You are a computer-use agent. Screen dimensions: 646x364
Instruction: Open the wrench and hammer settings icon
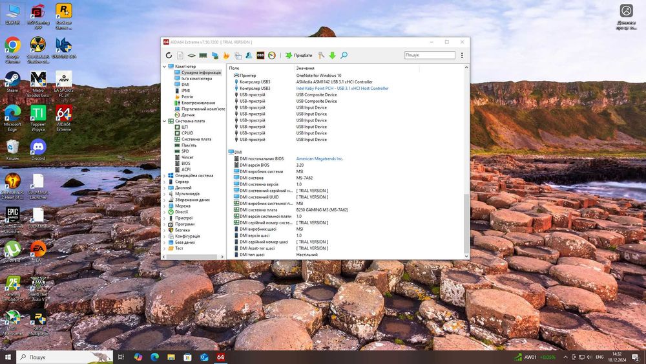coord(321,56)
